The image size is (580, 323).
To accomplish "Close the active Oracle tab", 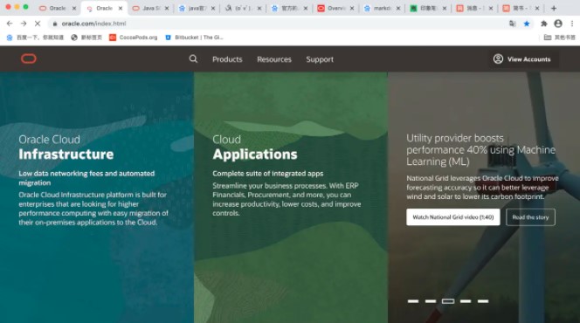I will click(x=121, y=8).
